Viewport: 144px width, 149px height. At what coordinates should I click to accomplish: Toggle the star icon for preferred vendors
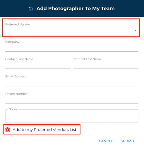click(8, 130)
